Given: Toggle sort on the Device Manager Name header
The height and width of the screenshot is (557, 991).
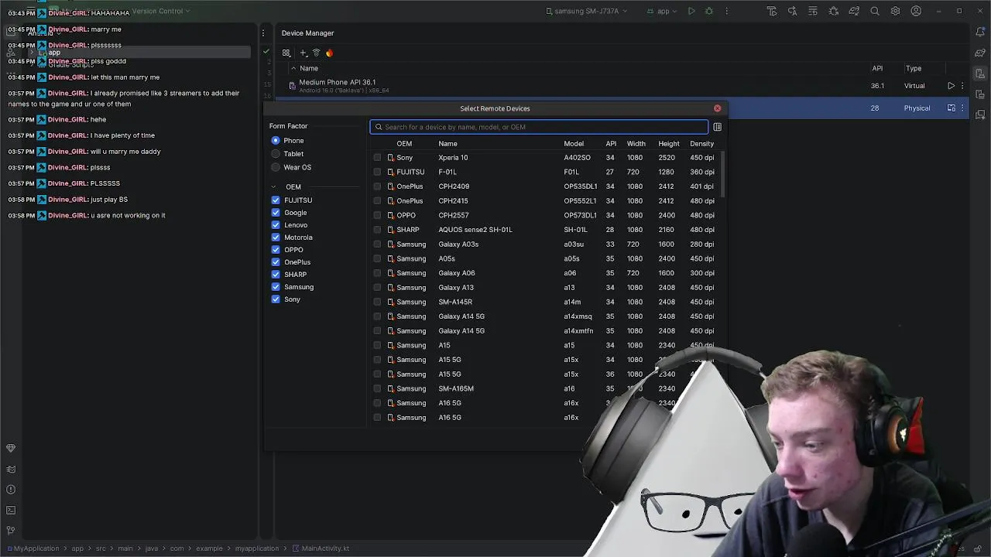Looking at the screenshot, I should [x=309, y=68].
